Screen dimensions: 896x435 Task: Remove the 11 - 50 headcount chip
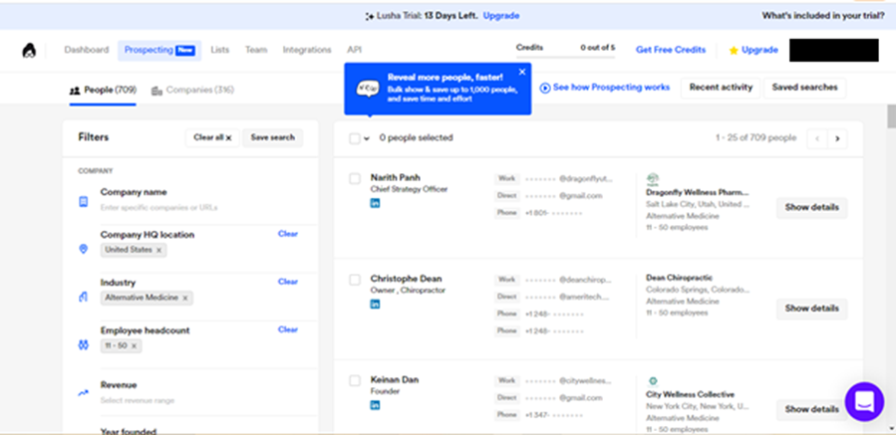pos(134,346)
